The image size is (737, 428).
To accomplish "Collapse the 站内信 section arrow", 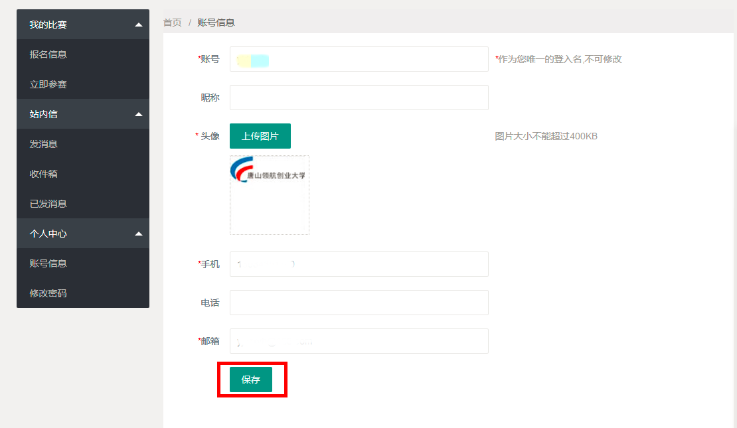I will [x=138, y=114].
